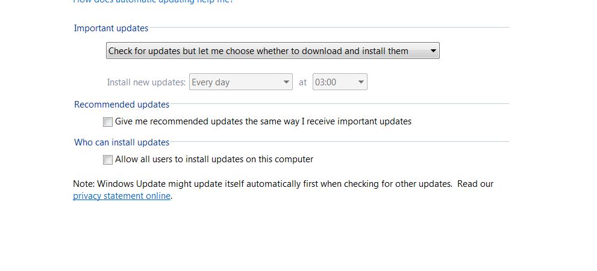The image size is (597, 271).
Task: Enable "Allow all users to install updates" checkbox
Action: 108,160
